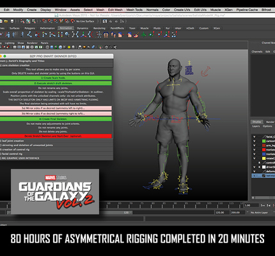This screenshot has width=275, height=256.
Task: Open the Create UVs menu
Action: point(182,10)
